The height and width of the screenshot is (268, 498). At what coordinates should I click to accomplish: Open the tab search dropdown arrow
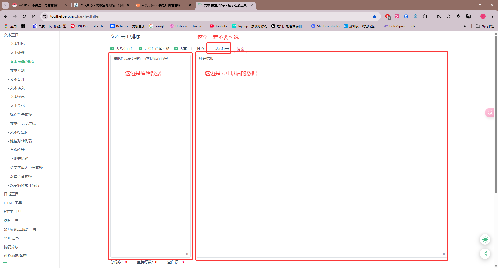[5, 5]
